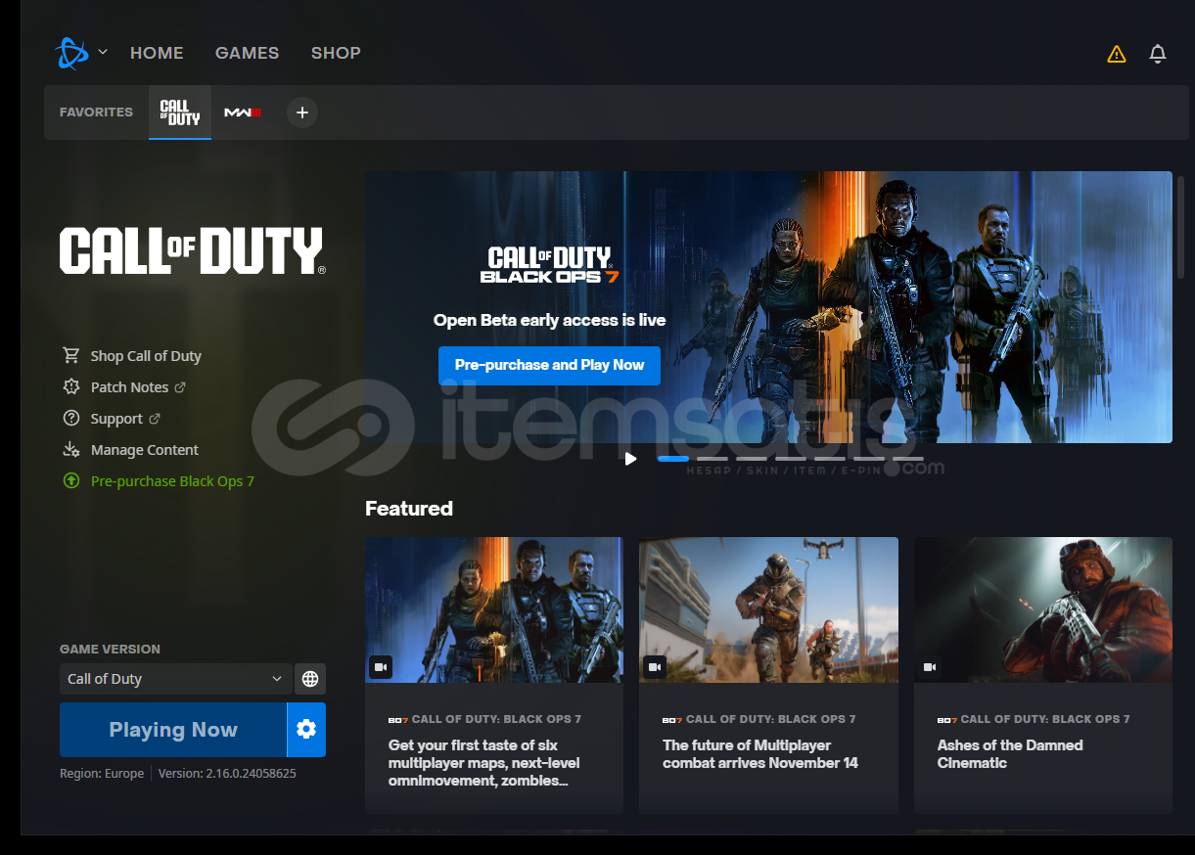Expand the Battle.net logo dropdown chevron
Image resolution: width=1195 pixels, height=855 pixels.
click(x=103, y=52)
